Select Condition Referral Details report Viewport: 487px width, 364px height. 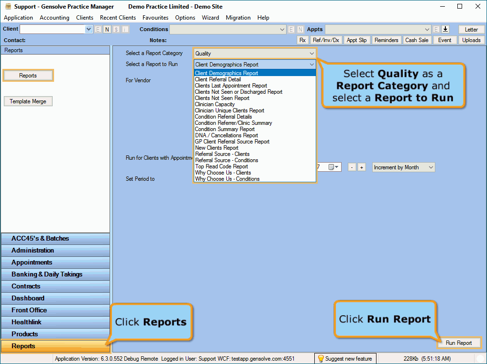[x=255, y=117]
